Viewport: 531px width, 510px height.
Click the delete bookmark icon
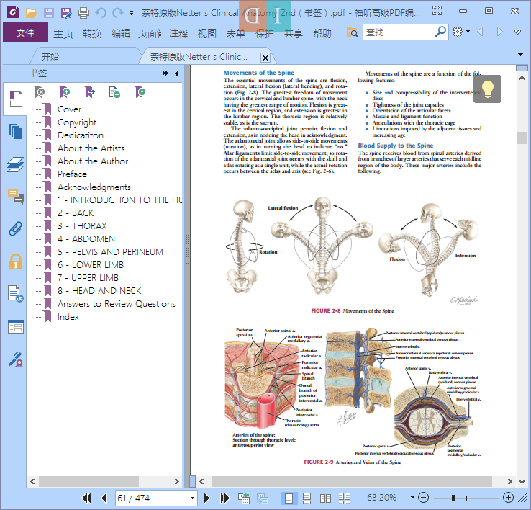coord(40,92)
